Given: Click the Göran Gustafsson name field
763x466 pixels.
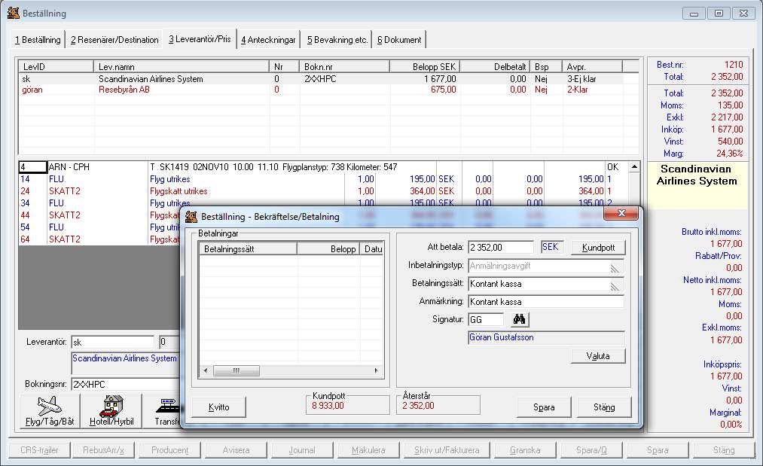Looking at the screenshot, I should point(546,337).
